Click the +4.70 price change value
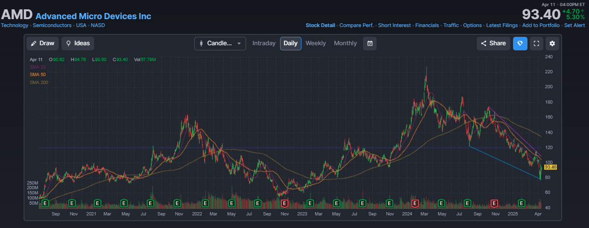The image size is (589, 228). [x=571, y=11]
